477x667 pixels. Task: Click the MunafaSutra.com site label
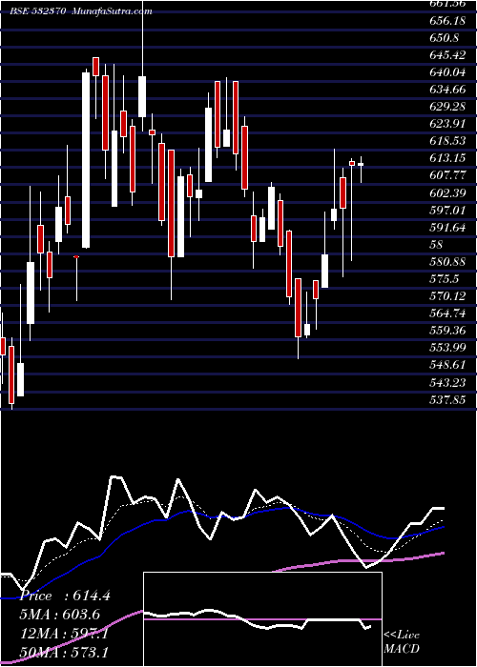(113, 11)
